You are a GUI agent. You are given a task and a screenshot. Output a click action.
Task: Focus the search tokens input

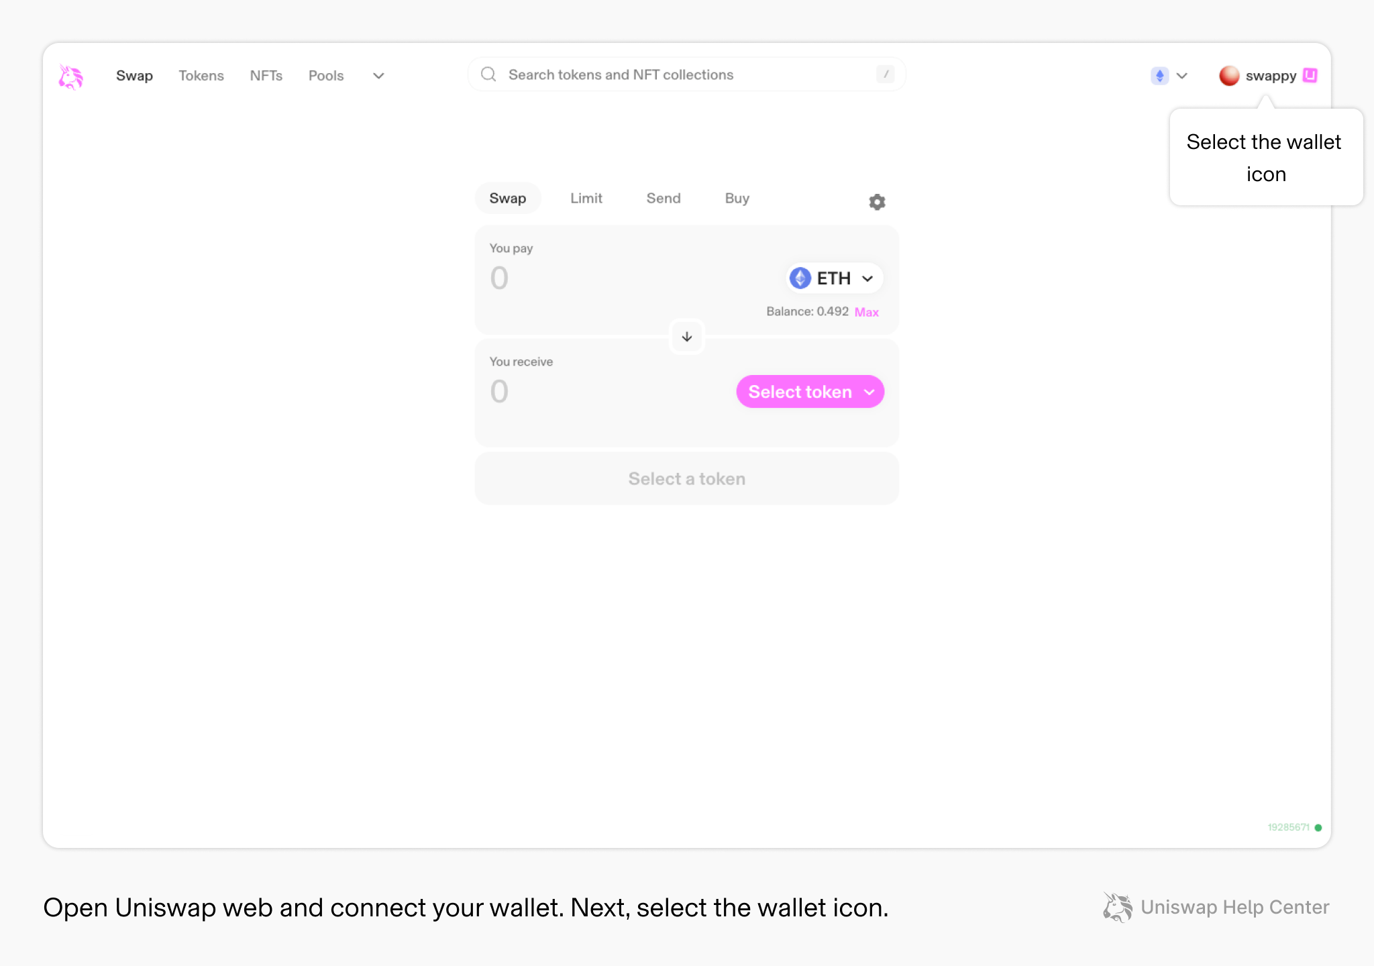click(x=687, y=74)
